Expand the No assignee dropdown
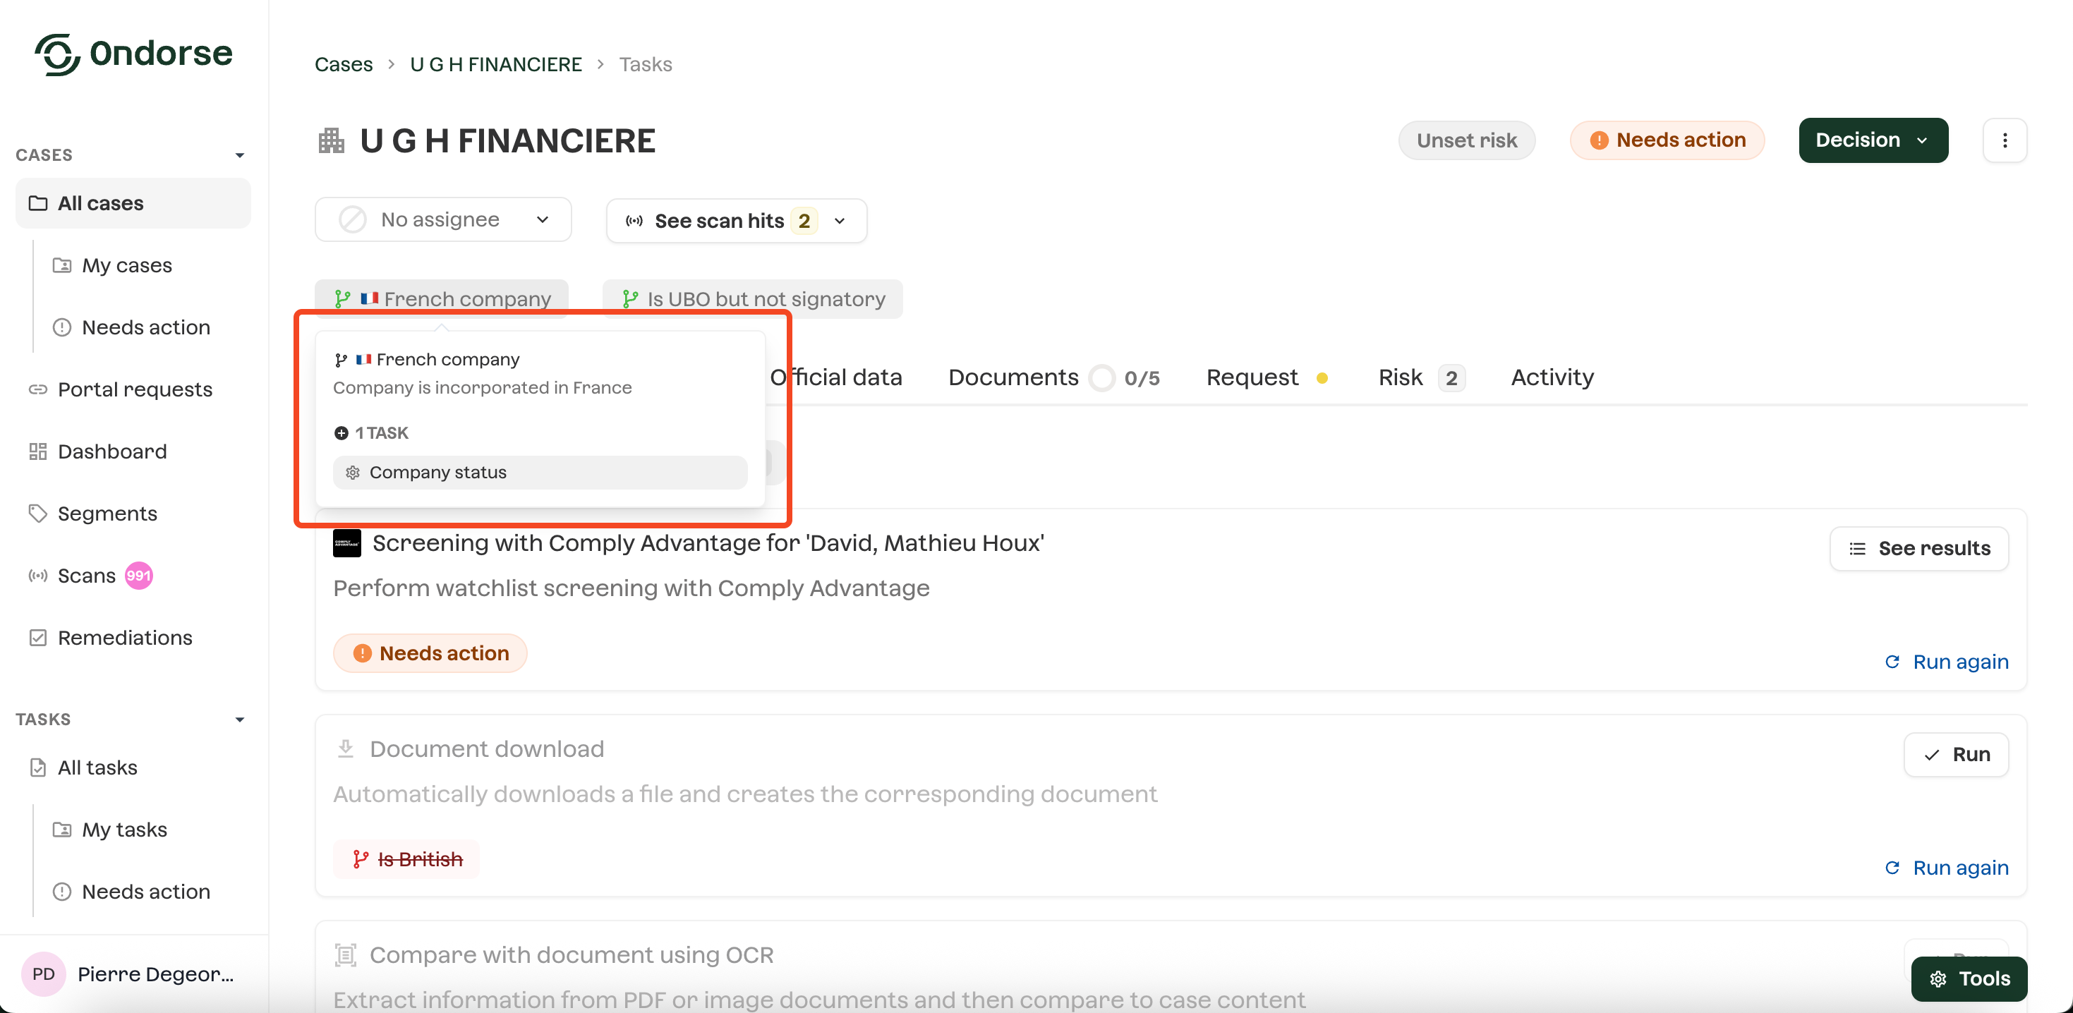 pyautogui.click(x=442, y=219)
